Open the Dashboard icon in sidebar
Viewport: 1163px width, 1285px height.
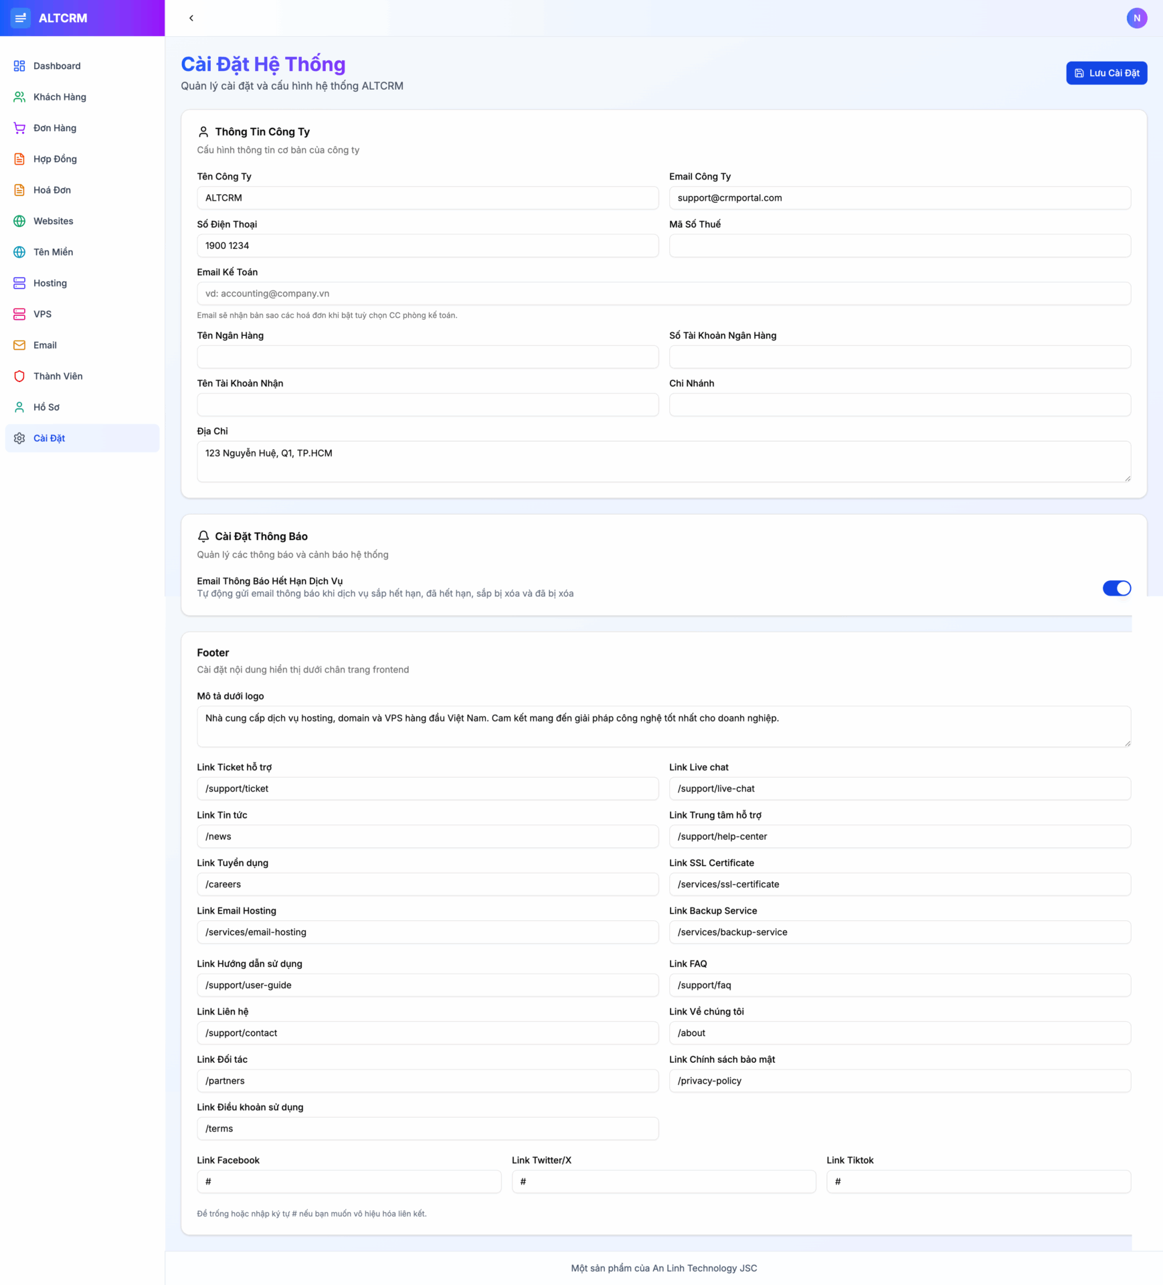click(x=19, y=66)
